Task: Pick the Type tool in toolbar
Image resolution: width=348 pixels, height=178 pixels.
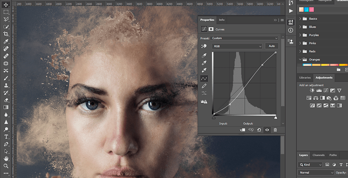Action: (6, 137)
